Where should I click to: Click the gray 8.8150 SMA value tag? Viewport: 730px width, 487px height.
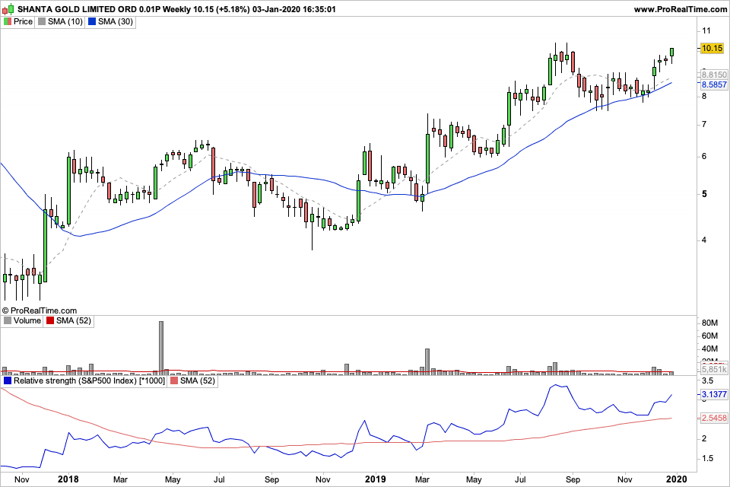714,75
